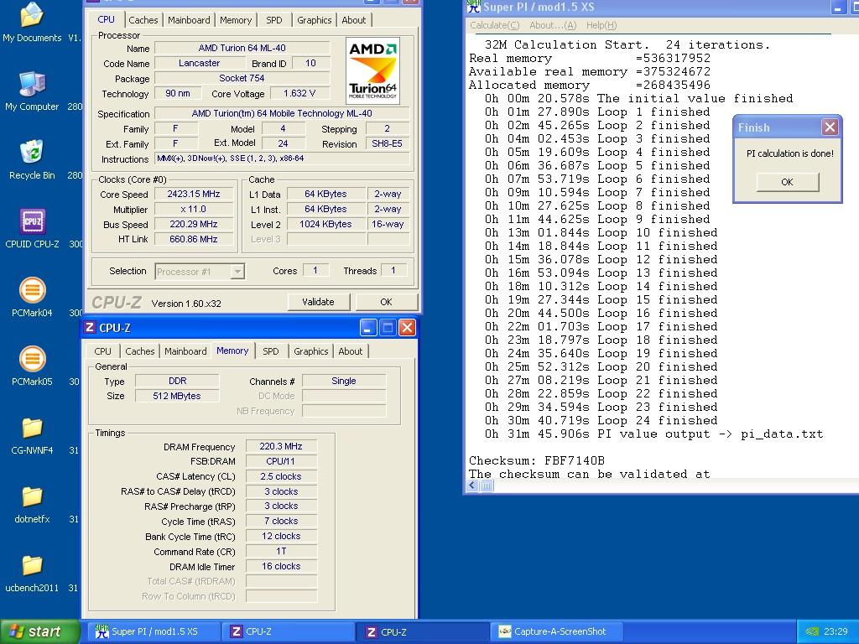This screenshot has width=859, height=644.
Task: Click the system tray NVIDIA icon
Action: tap(812, 631)
